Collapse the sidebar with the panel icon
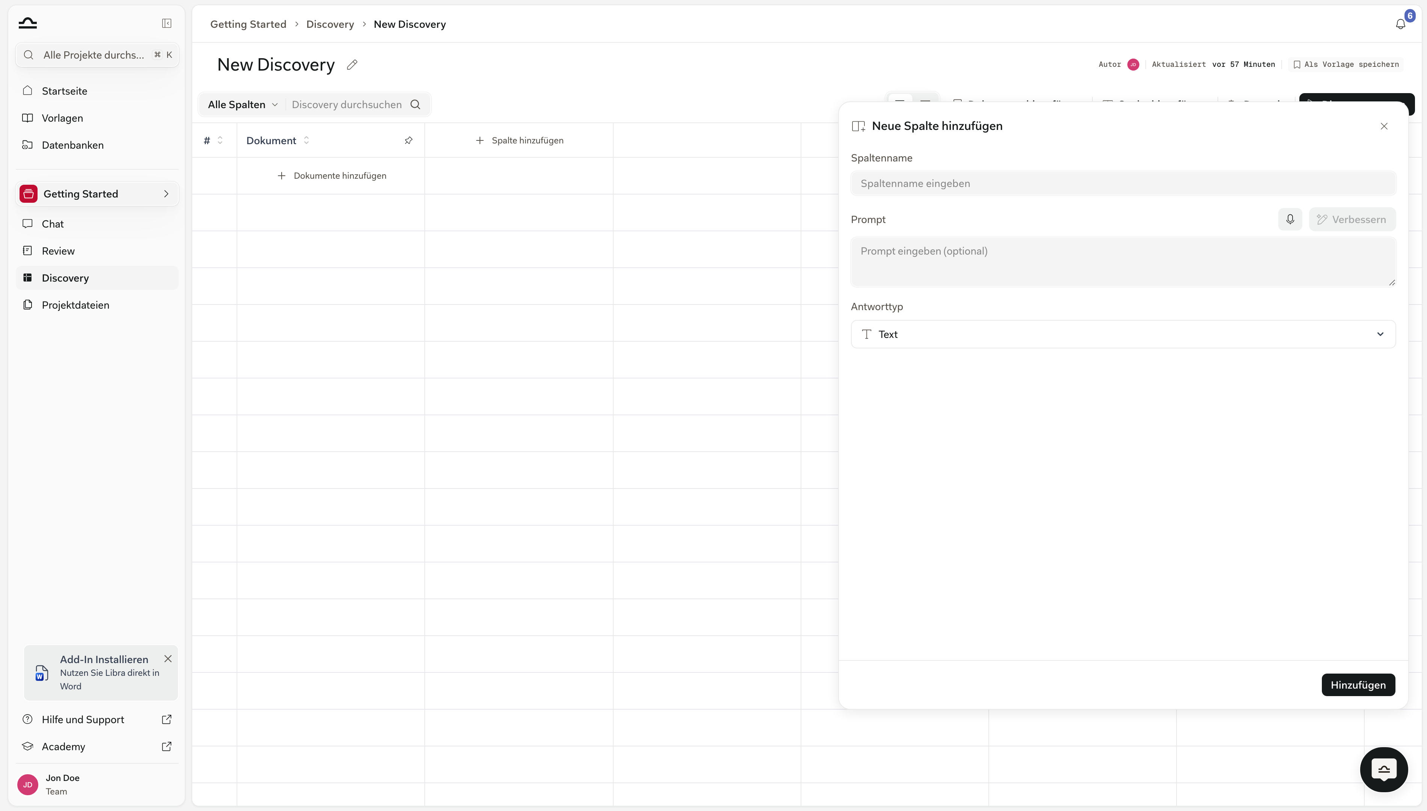1427x811 pixels. 166,23
